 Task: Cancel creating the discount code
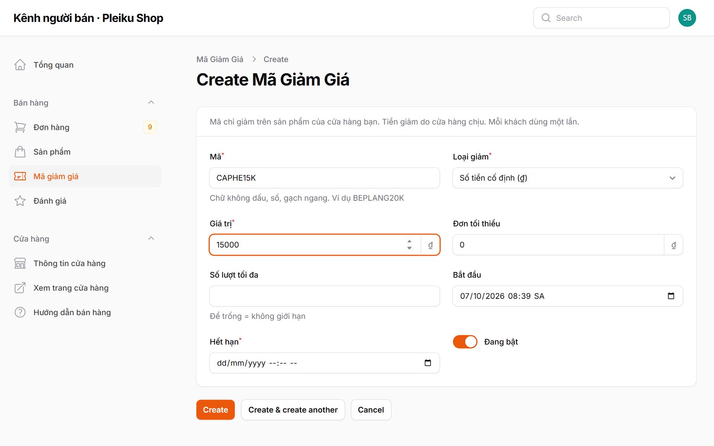(x=371, y=410)
